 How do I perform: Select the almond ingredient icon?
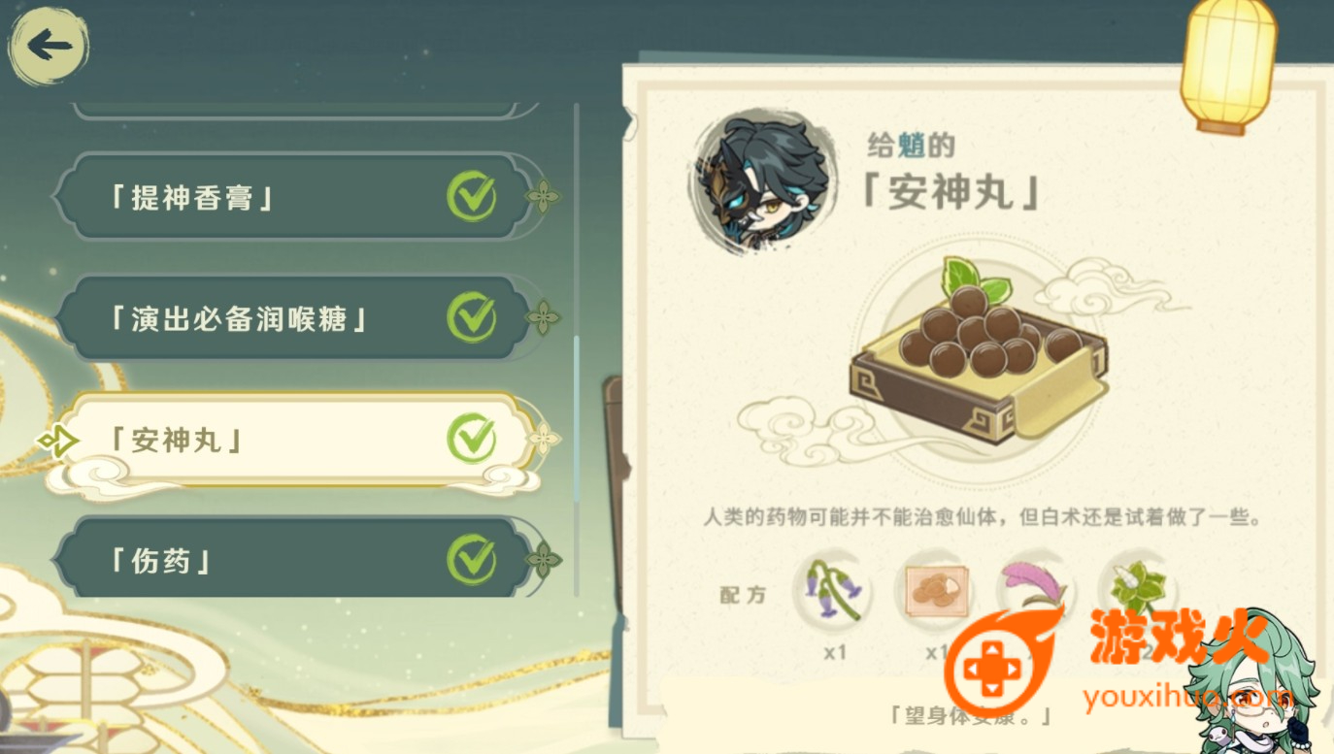934,590
